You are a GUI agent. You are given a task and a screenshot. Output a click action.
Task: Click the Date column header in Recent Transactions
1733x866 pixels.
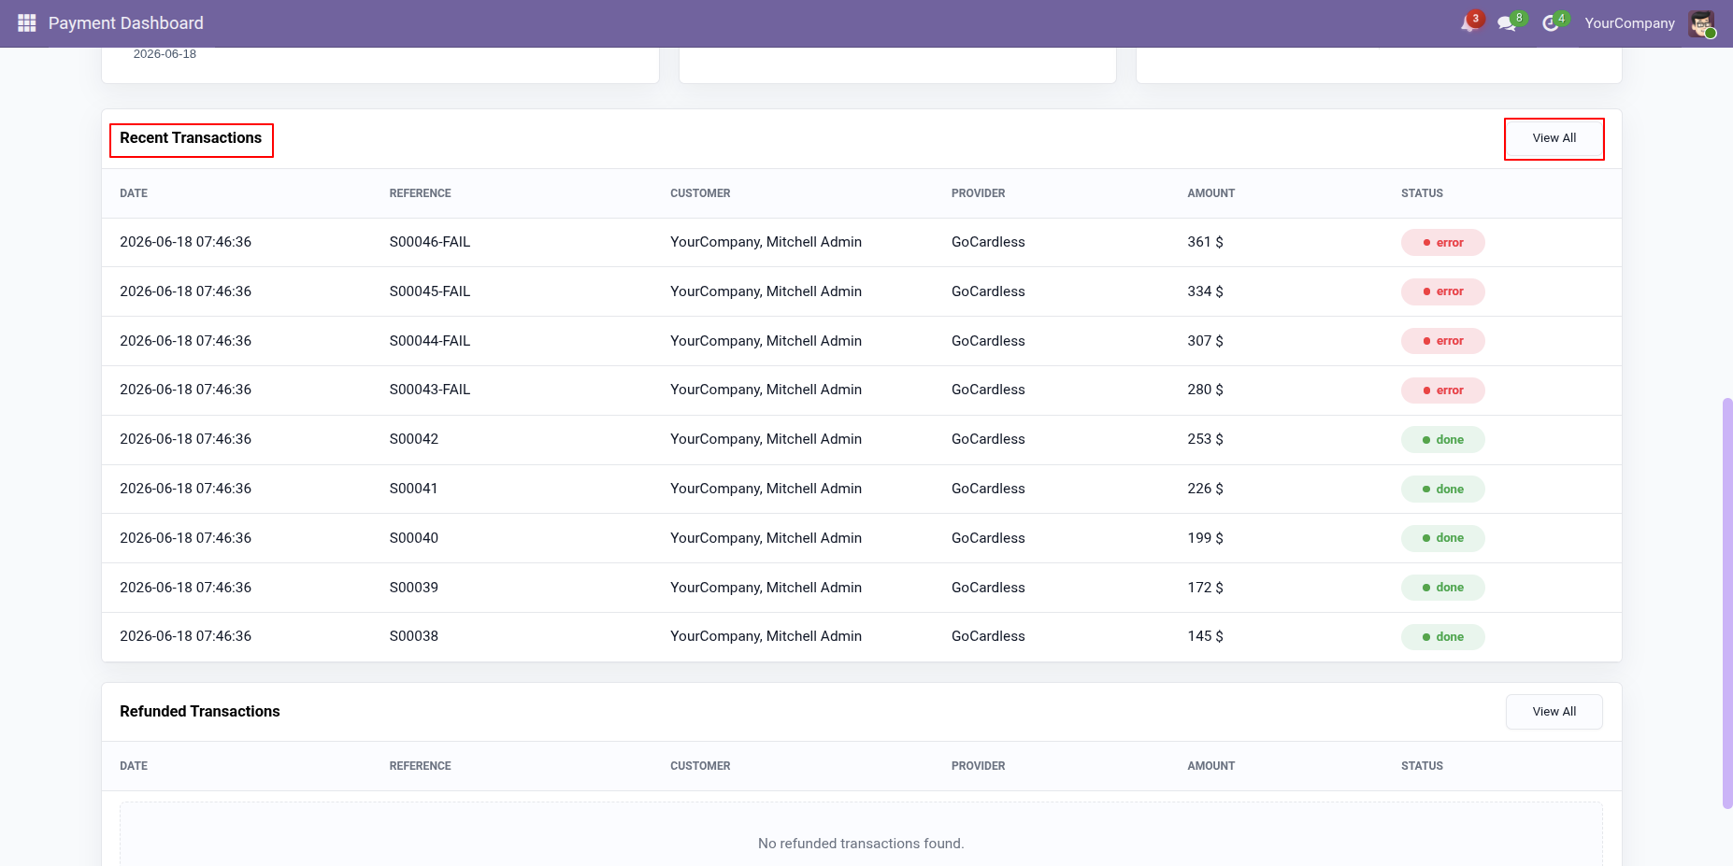tap(134, 193)
